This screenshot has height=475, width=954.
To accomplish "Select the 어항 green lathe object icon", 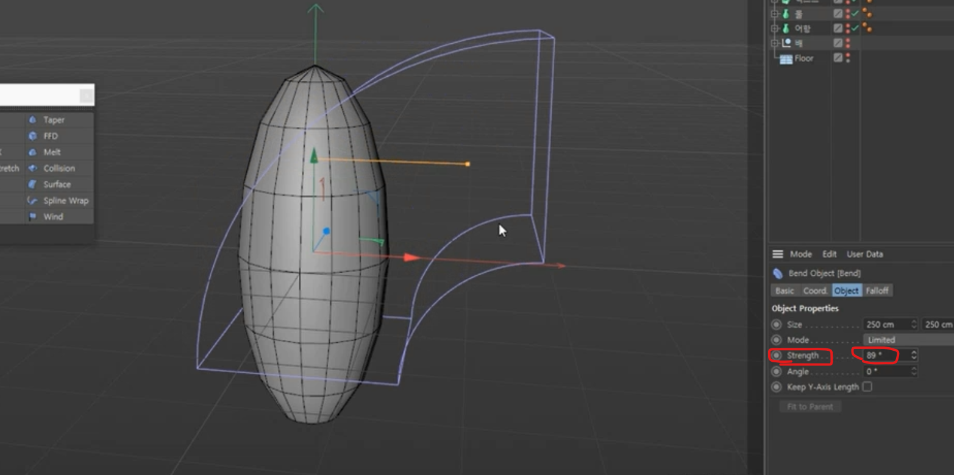I will click(x=786, y=29).
